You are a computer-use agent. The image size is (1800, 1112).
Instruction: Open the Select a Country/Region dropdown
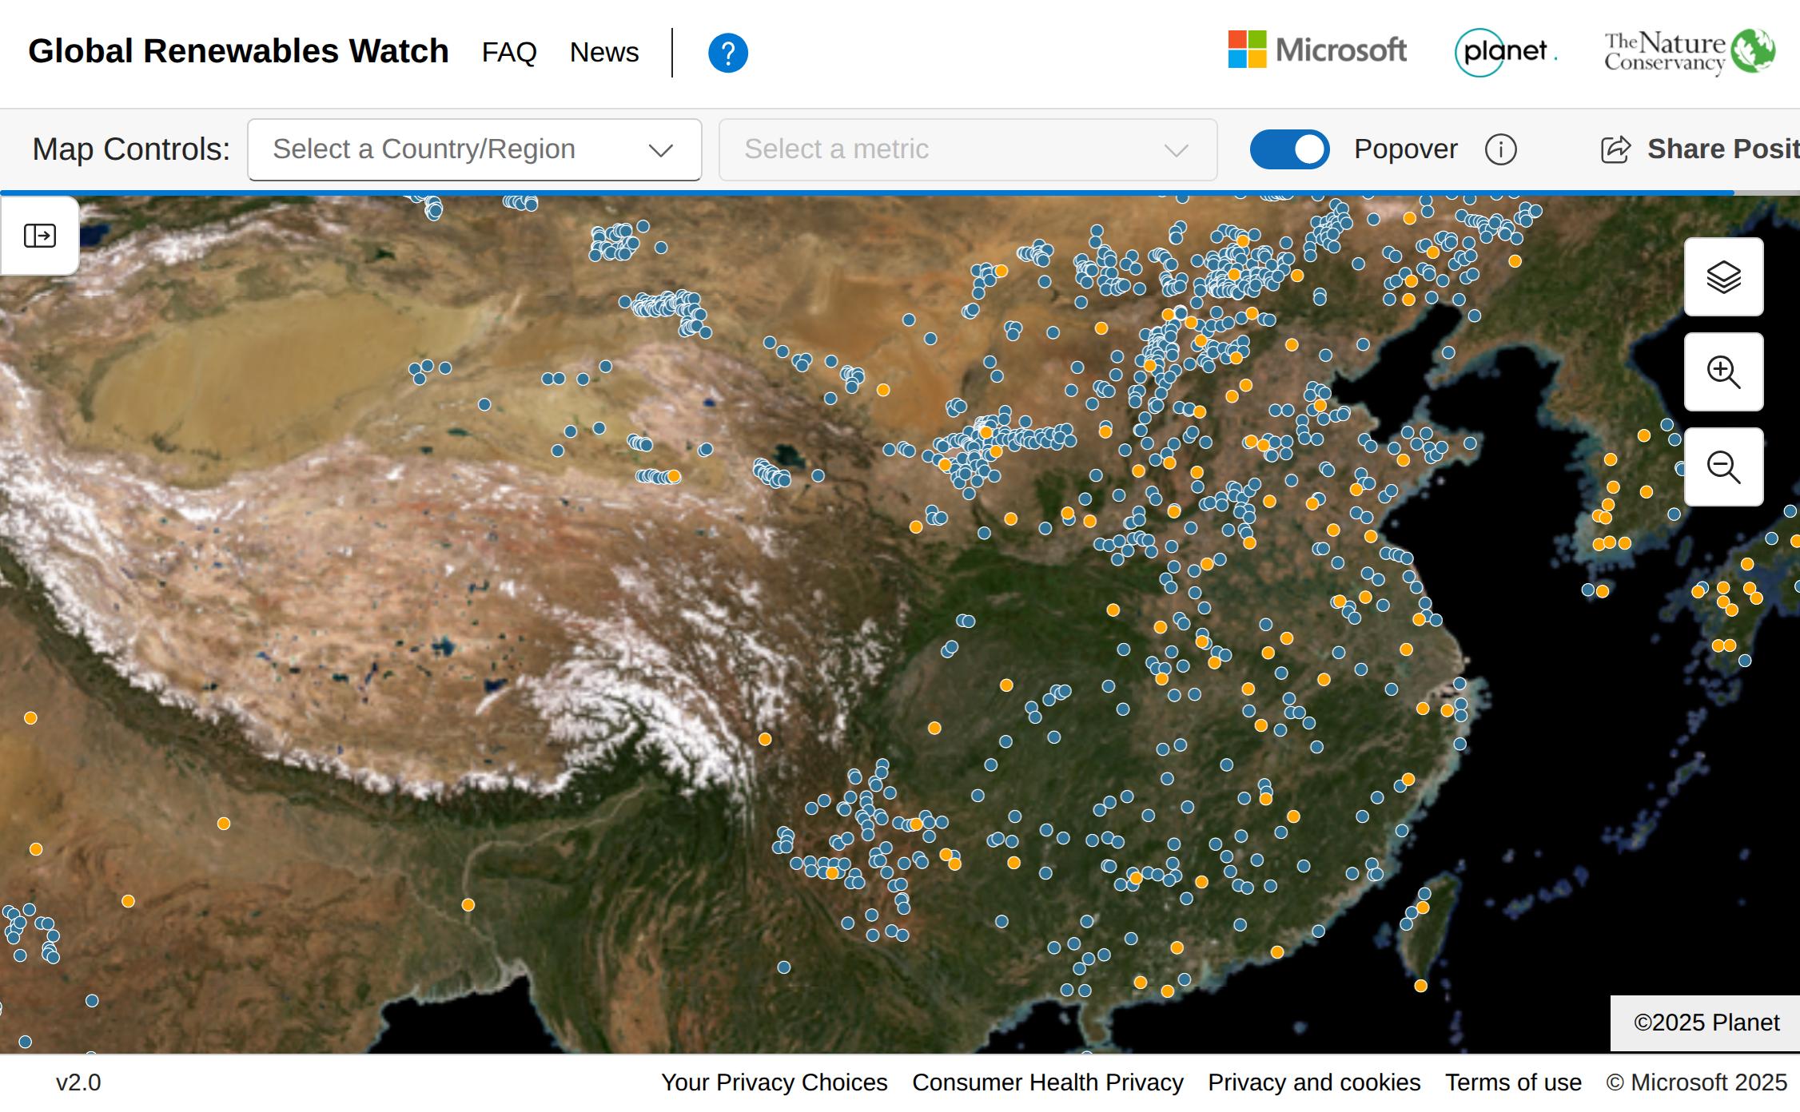448,150
